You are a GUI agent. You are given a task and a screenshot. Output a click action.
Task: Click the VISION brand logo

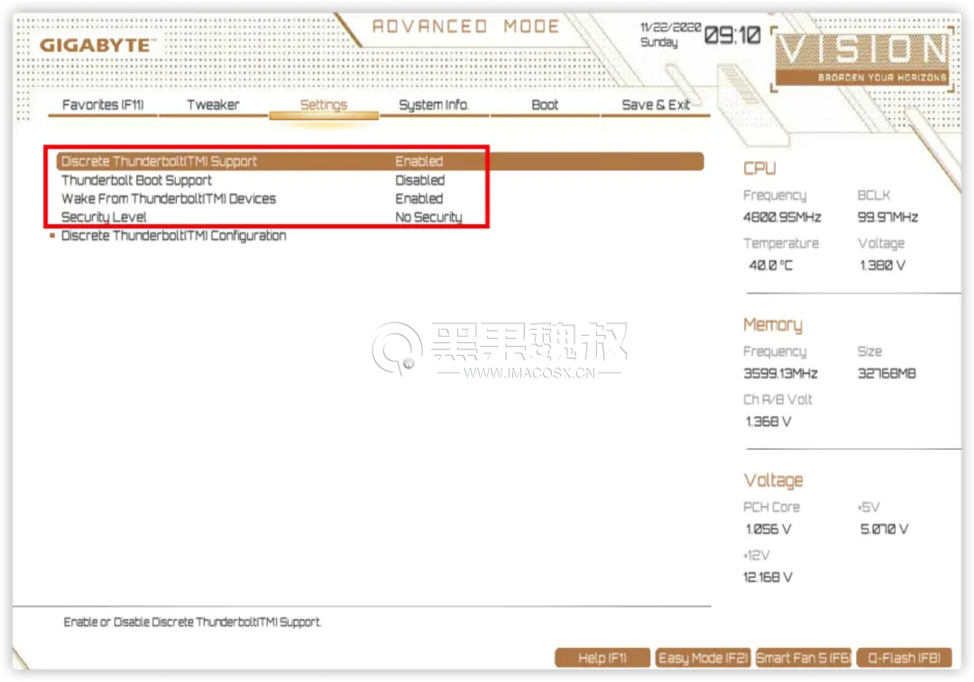tap(863, 57)
